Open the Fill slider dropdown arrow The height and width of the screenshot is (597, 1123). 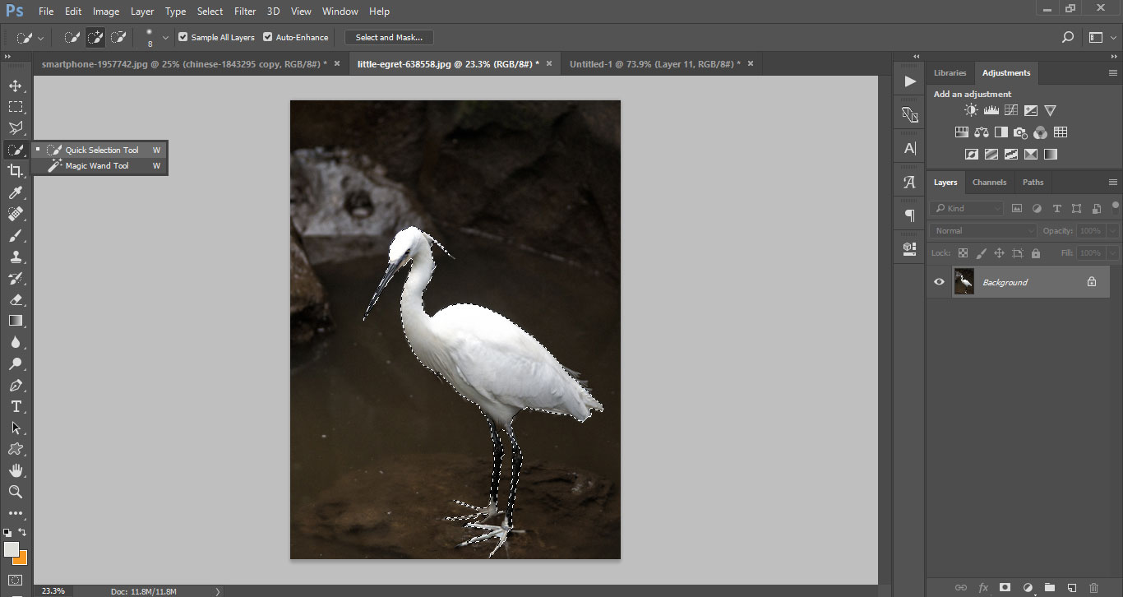pyautogui.click(x=1112, y=253)
